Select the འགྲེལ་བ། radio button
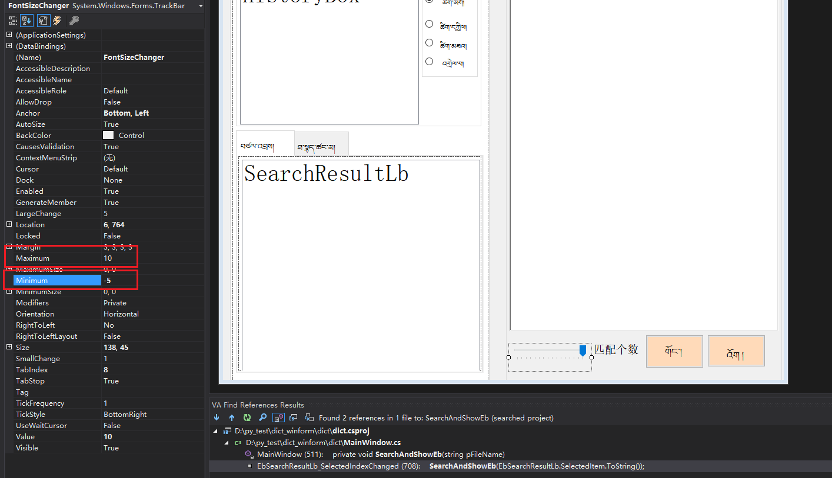This screenshot has height=478, width=832. (x=429, y=61)
